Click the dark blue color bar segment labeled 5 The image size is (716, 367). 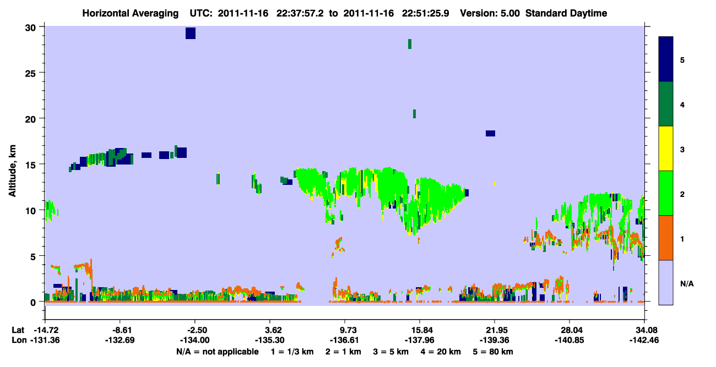(x=666, y=59)
